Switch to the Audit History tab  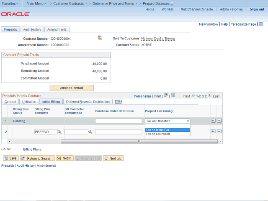point(32,29)
